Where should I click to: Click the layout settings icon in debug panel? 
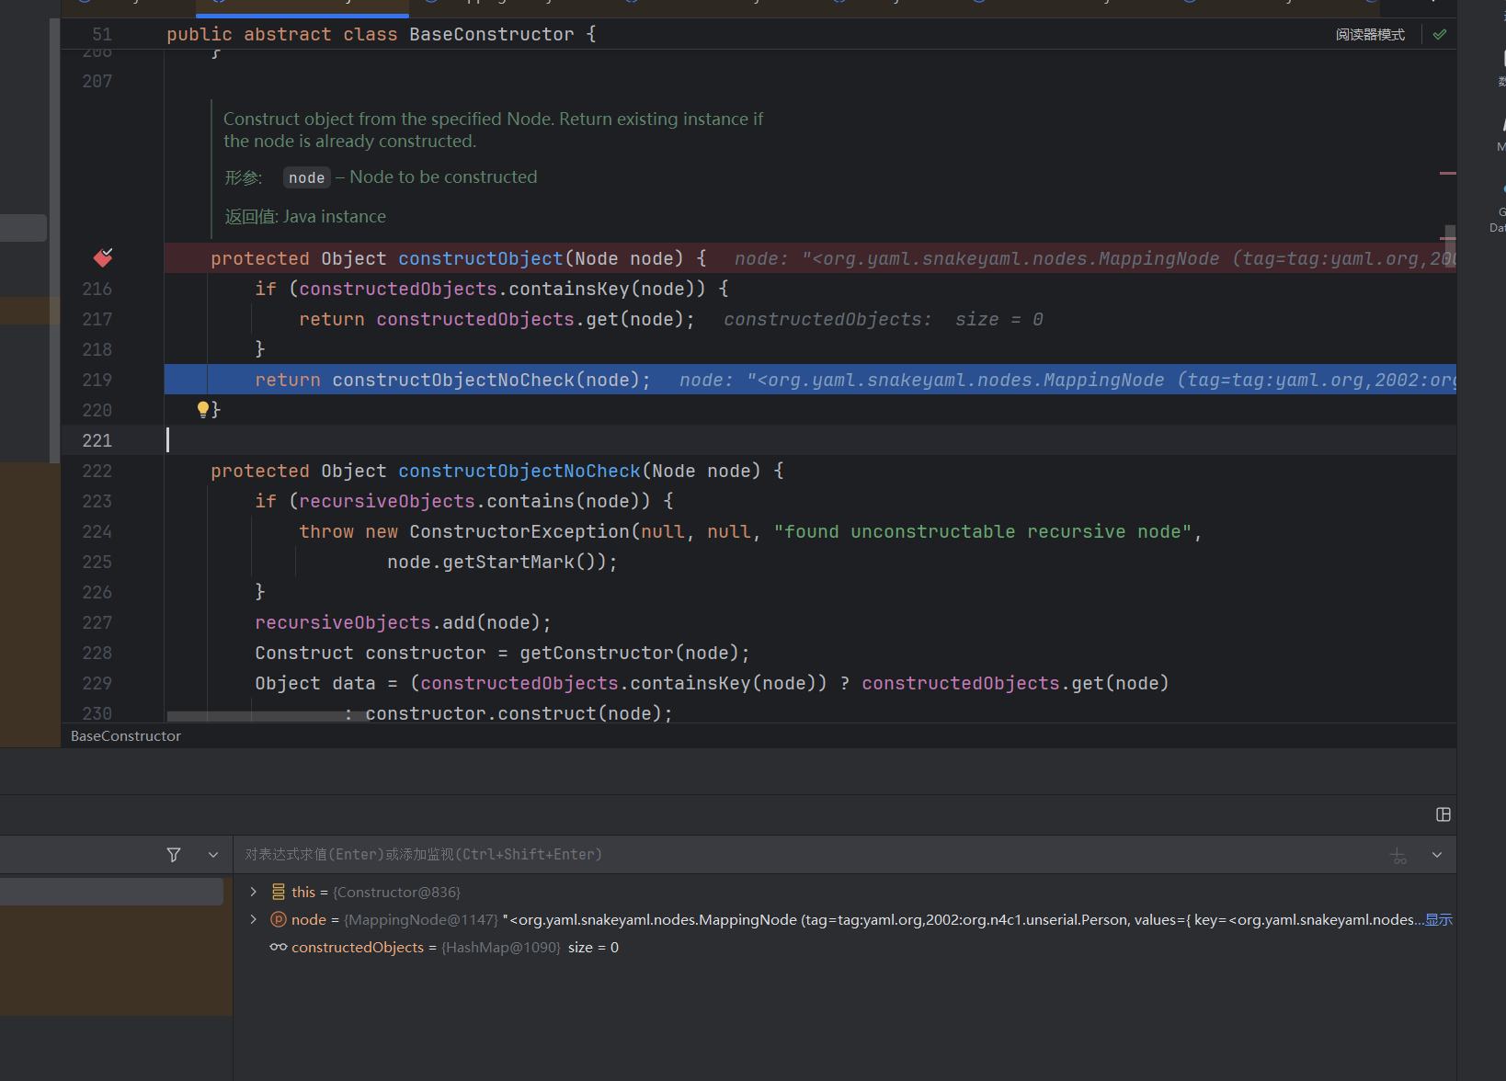(x=1443, y=814)
